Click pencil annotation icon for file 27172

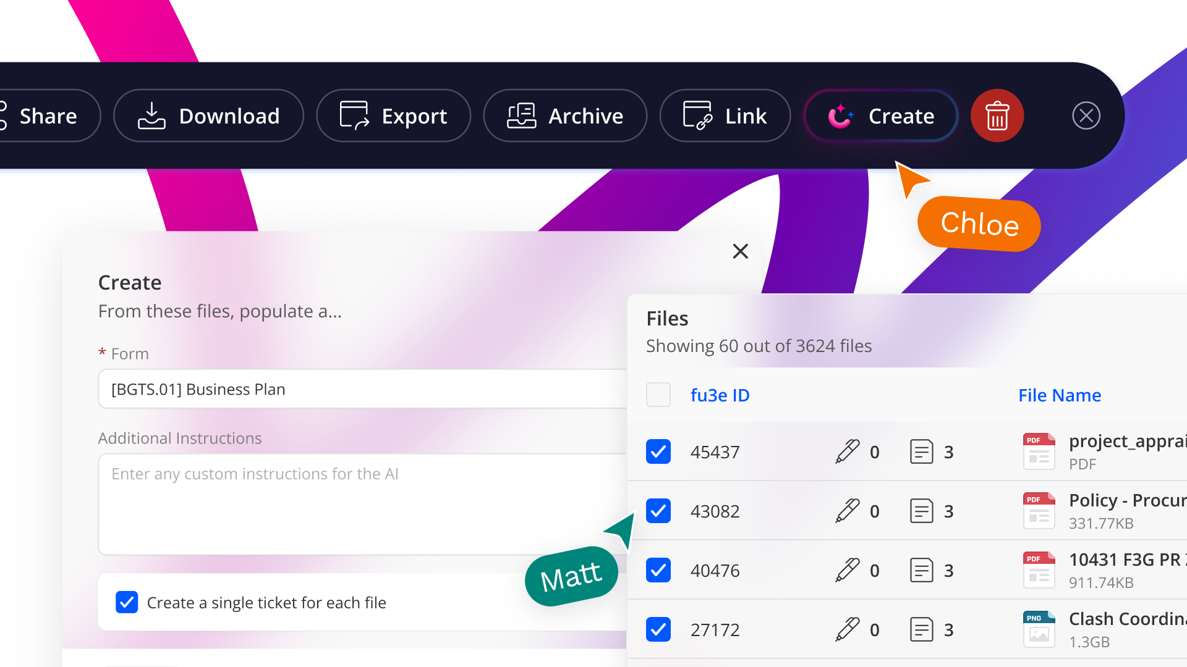pyautogui.click(x=848, y=630)
